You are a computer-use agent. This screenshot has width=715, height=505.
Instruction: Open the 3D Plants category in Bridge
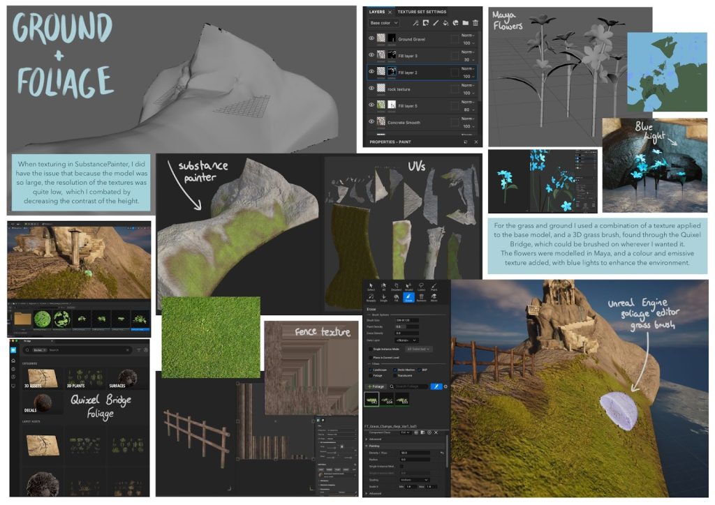coord(85,379)
